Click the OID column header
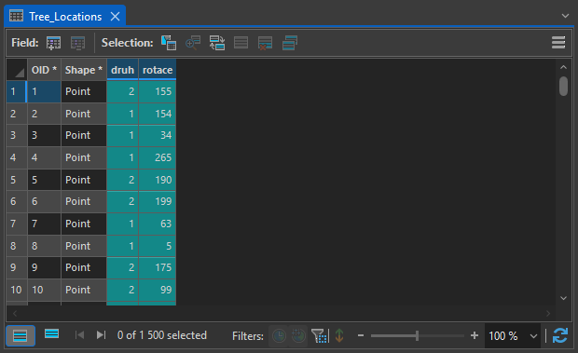This screenshot has height=353, width=578. point(44,70)
